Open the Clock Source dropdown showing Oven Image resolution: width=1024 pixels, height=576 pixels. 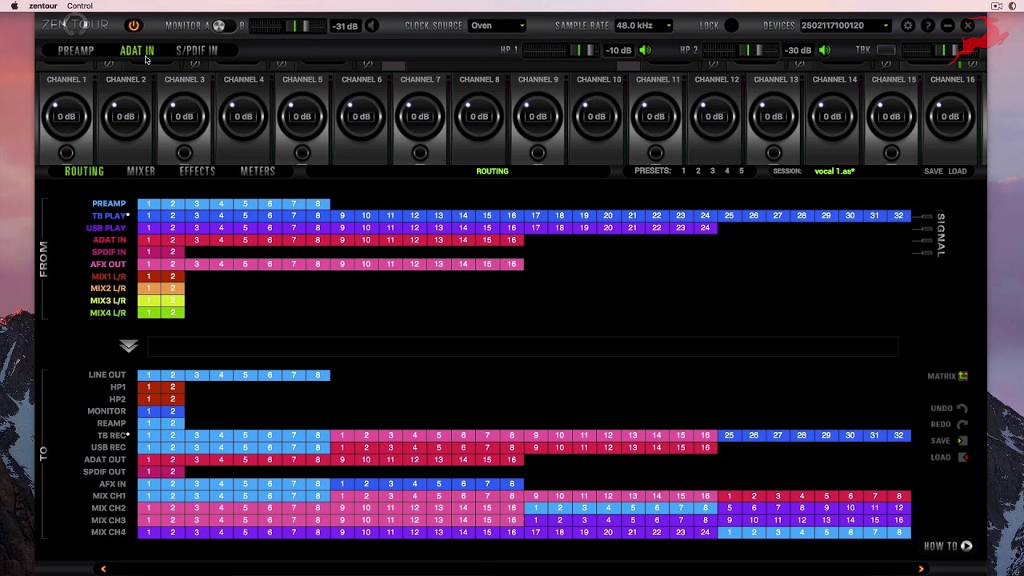click(497, 26)
